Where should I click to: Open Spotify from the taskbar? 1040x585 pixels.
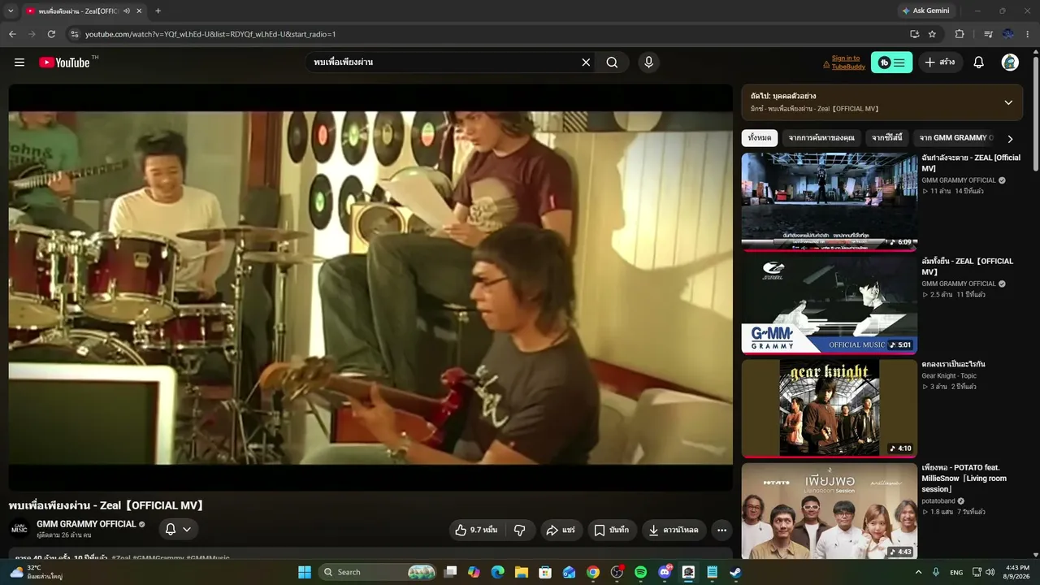tap(640, 572)
